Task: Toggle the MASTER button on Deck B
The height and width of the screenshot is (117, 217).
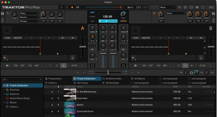Action: pos(146,38)
